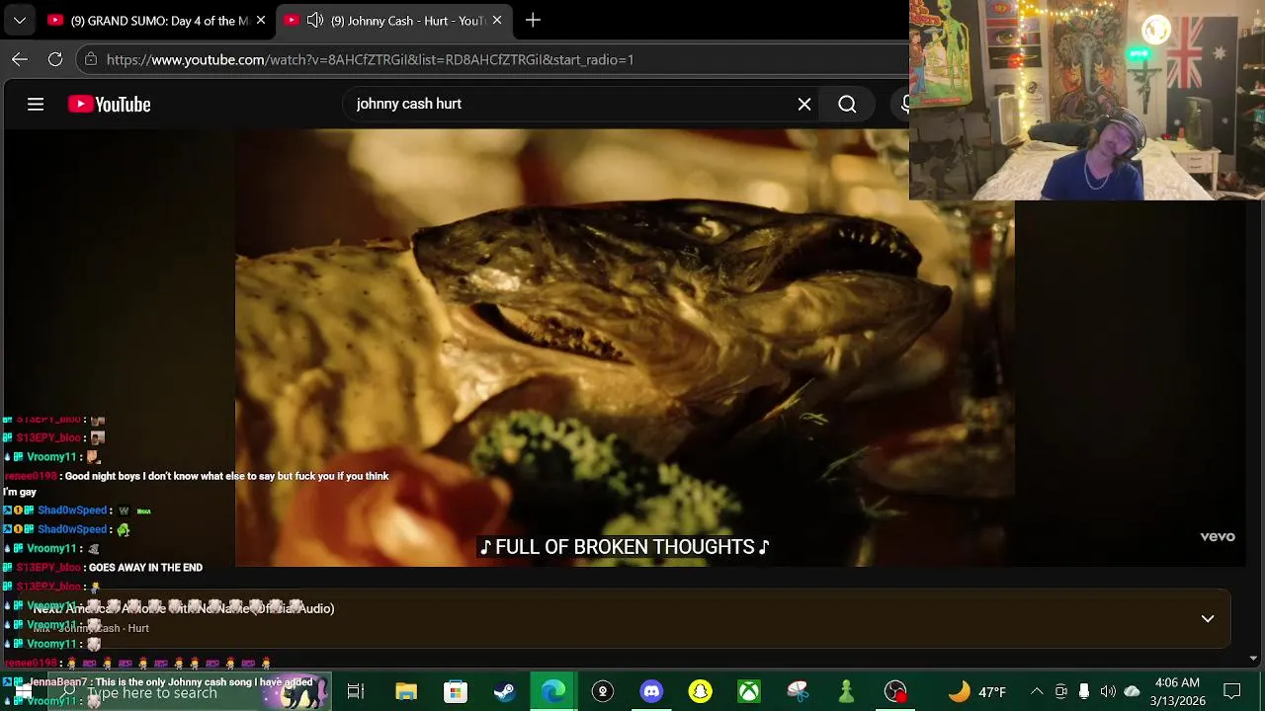Open the weather widget showing 47°F
Screen dimensions: 1265x711
coord(976,691)
